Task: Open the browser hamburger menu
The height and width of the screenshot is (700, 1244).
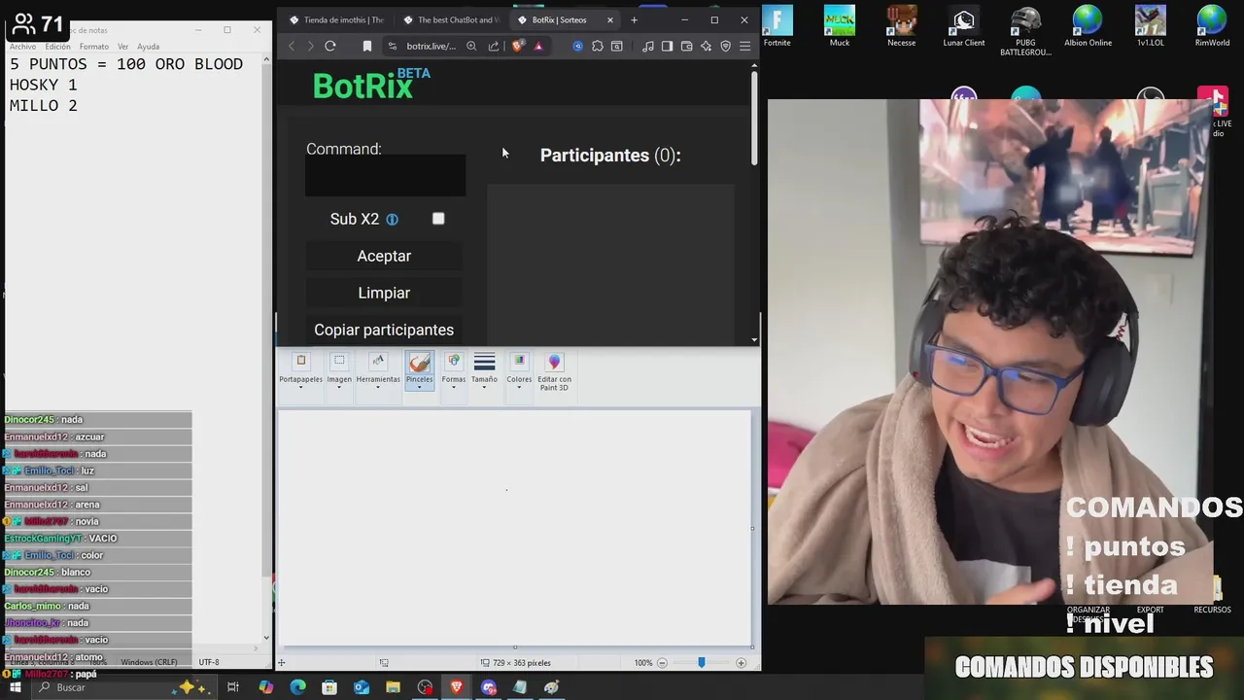Action: point(745,46)
